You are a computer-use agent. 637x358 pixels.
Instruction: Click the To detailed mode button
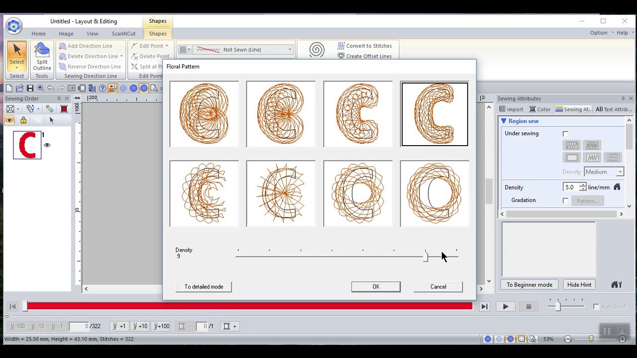[x=204, y=286]
